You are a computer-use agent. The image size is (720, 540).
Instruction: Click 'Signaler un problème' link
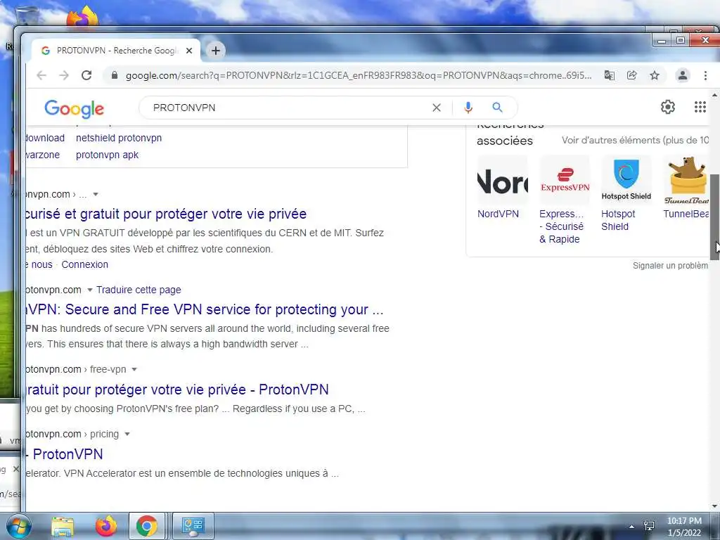click(x=670, y=265)
